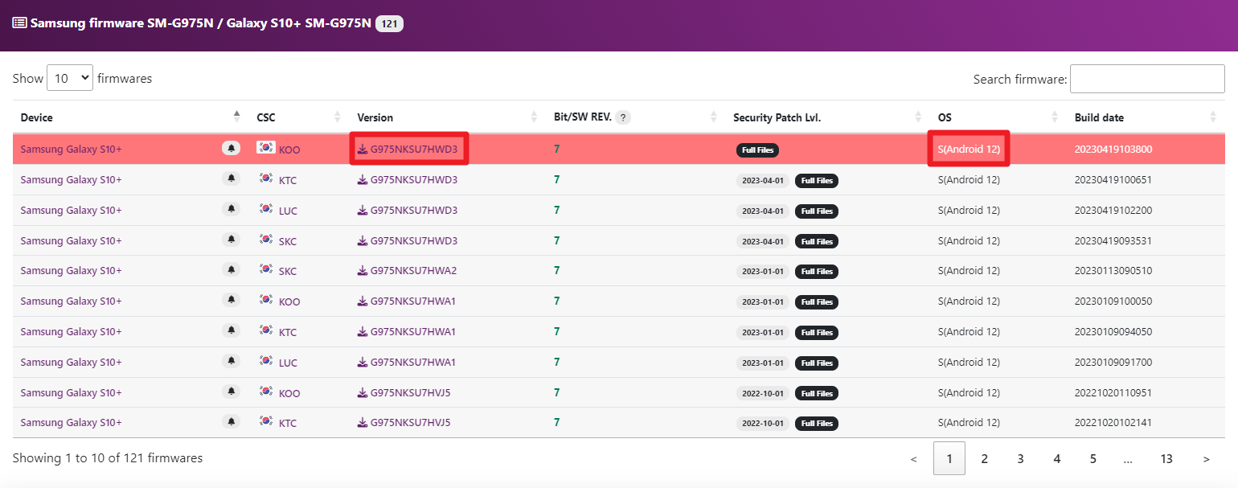This screenshot has height=488, width=1238.
Task: Select page 1 in pagination
Action: click(949, 459)
